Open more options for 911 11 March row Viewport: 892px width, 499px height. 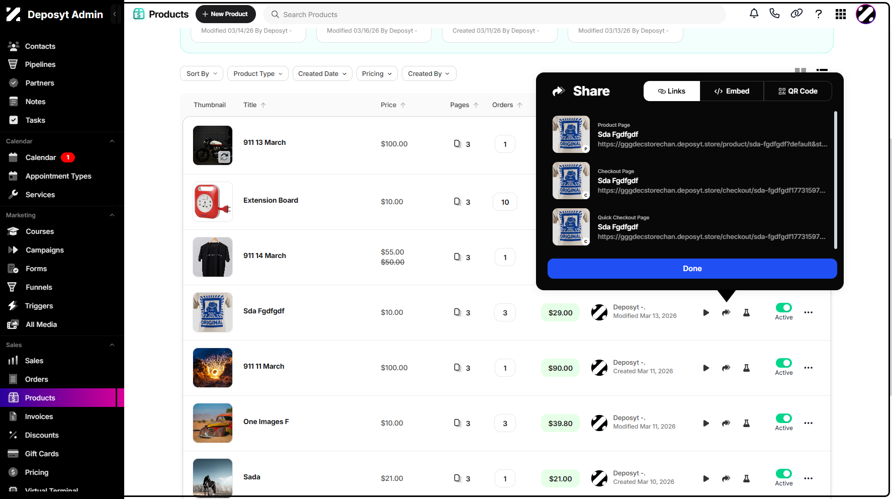[808, 368]
